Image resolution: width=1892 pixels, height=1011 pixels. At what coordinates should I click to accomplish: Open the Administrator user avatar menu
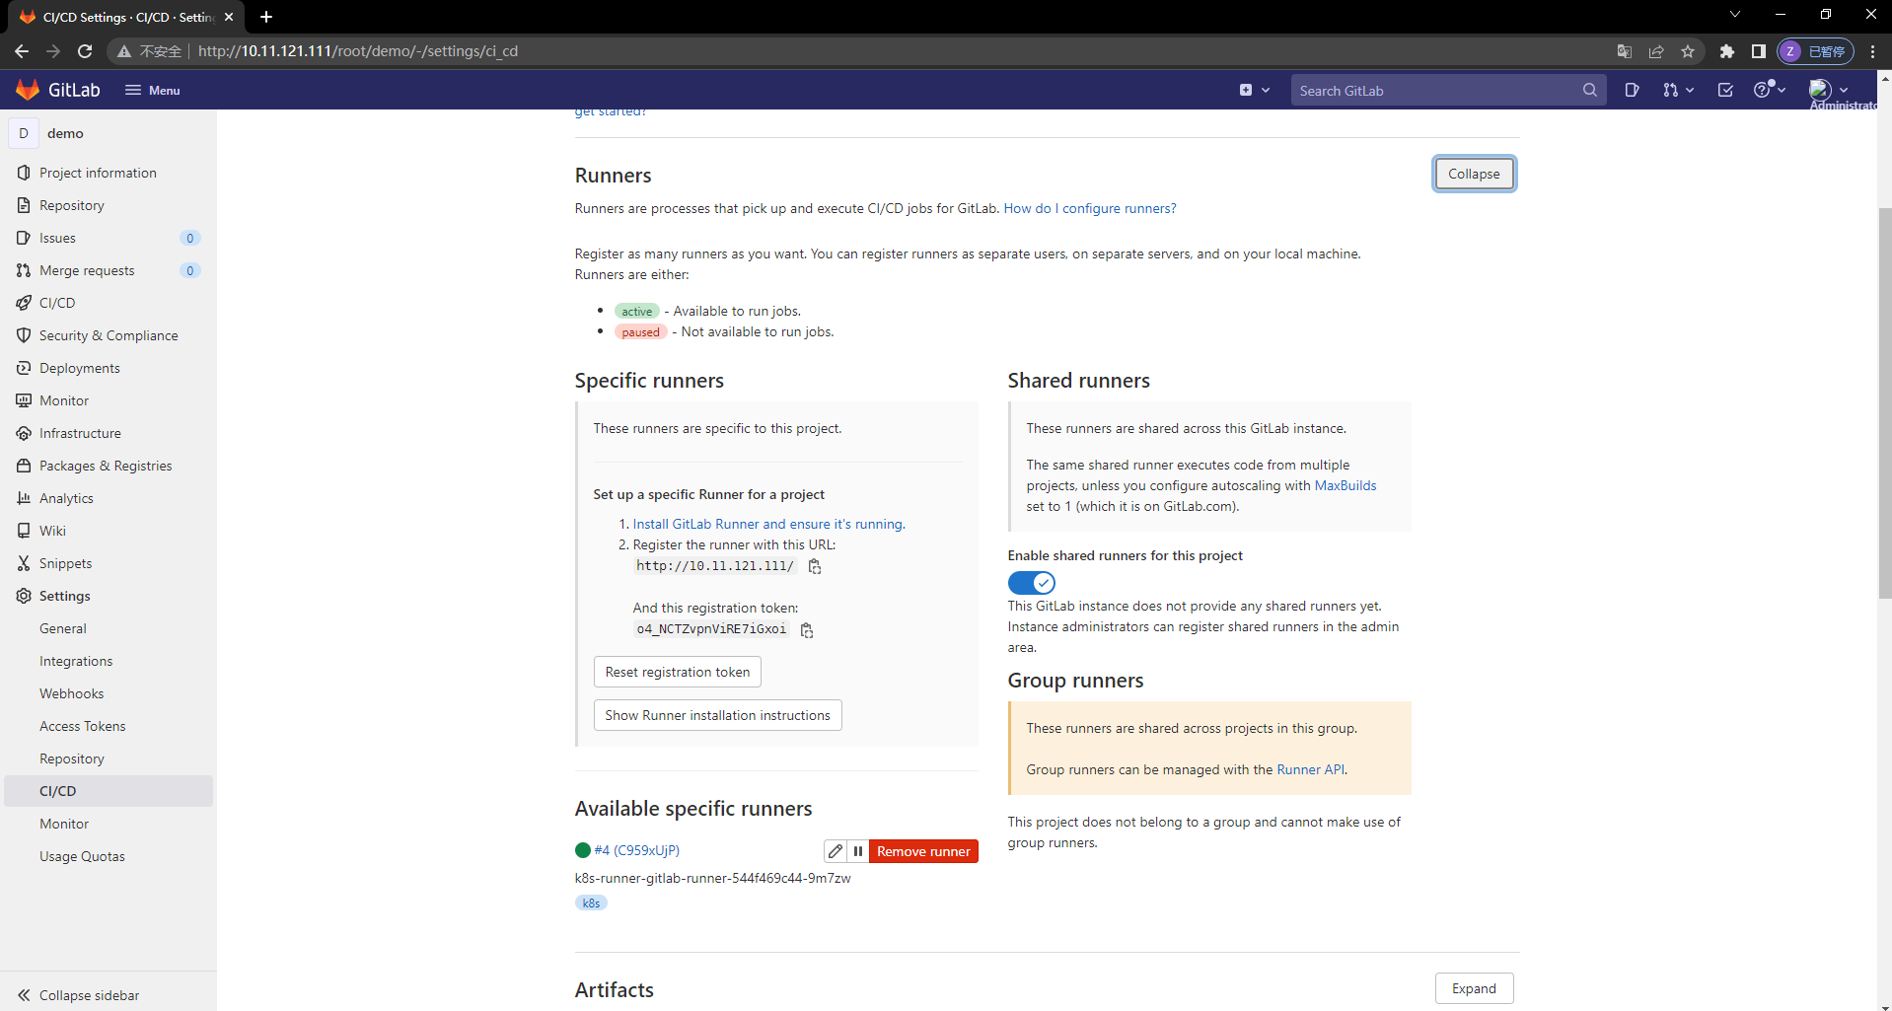[1829, 90]
